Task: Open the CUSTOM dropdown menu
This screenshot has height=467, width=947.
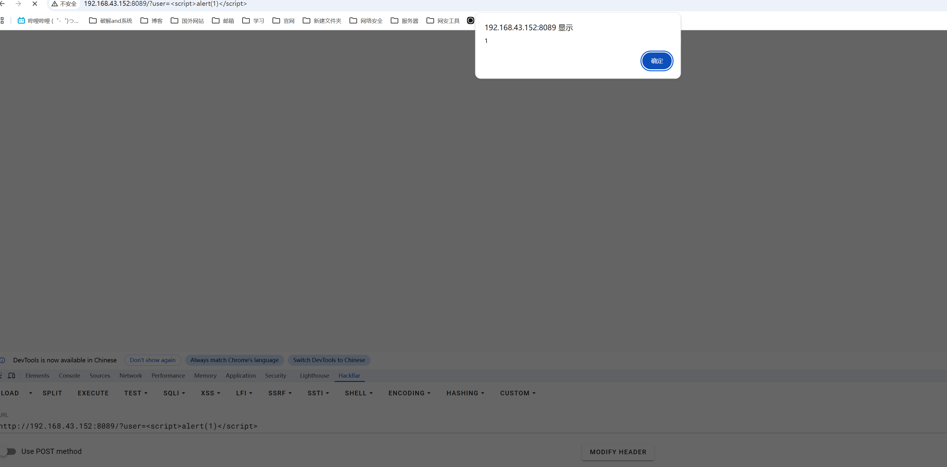Action: point(518,393)
